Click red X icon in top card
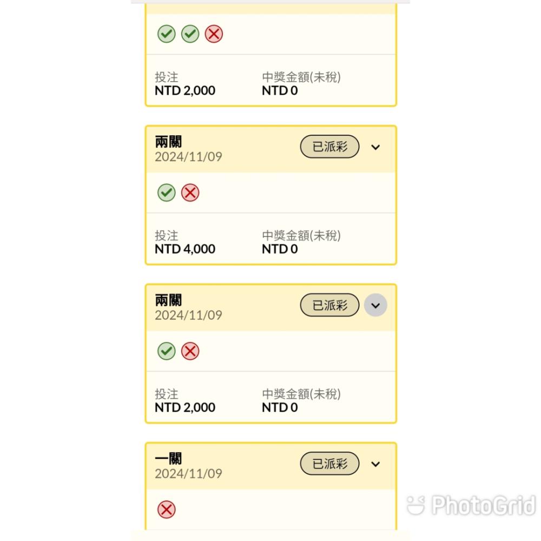Screen dimensions: 541x541 [214, 34]
